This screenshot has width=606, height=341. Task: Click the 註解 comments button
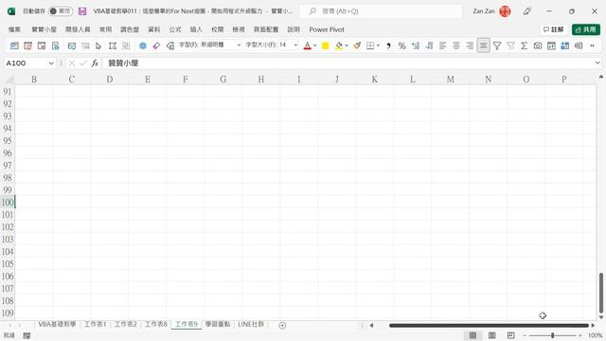[553, 29]
